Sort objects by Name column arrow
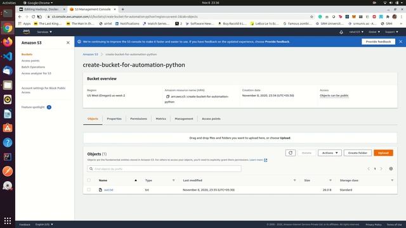 pos(136,180)
